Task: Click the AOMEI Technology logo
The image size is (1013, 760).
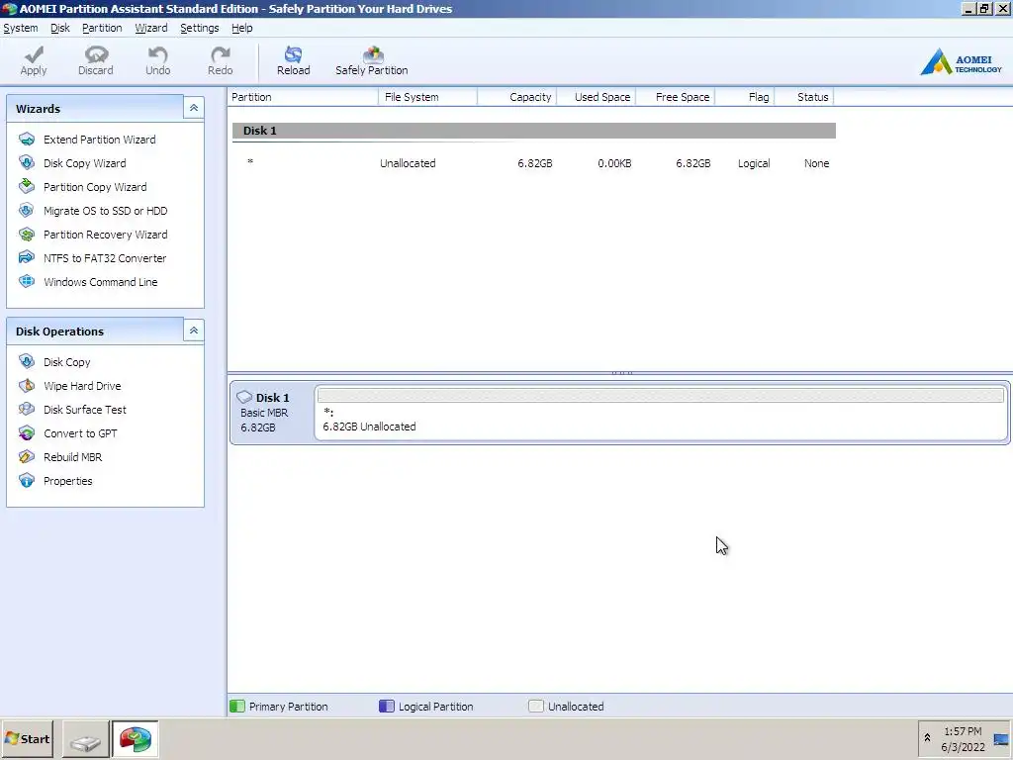Action: (961, 62)
